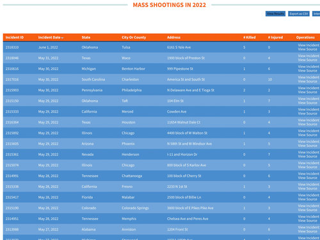Click the address '2233 N 1st St'
Viewport: 320px width, 240px height.
coord(177,187)
